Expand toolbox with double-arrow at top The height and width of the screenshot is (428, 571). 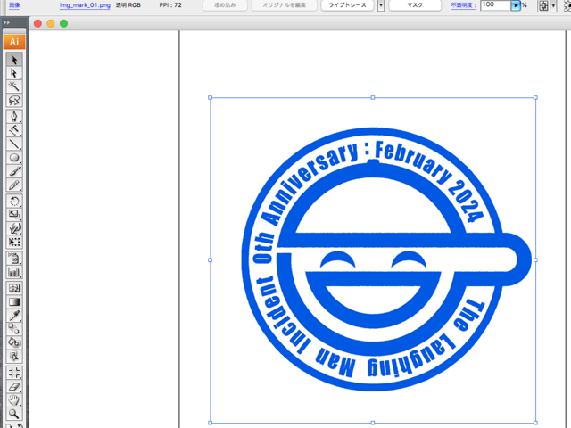(x=6, y=22)
